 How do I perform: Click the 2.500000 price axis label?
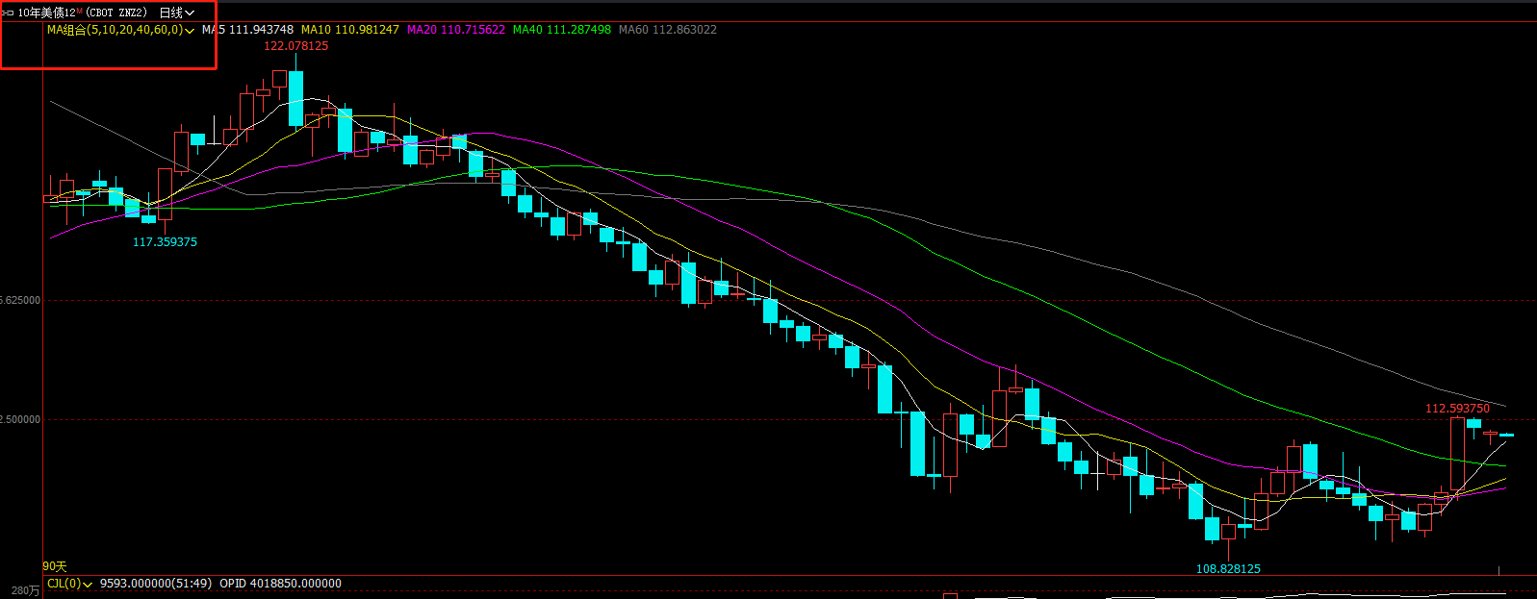click(x=20, y=420)
